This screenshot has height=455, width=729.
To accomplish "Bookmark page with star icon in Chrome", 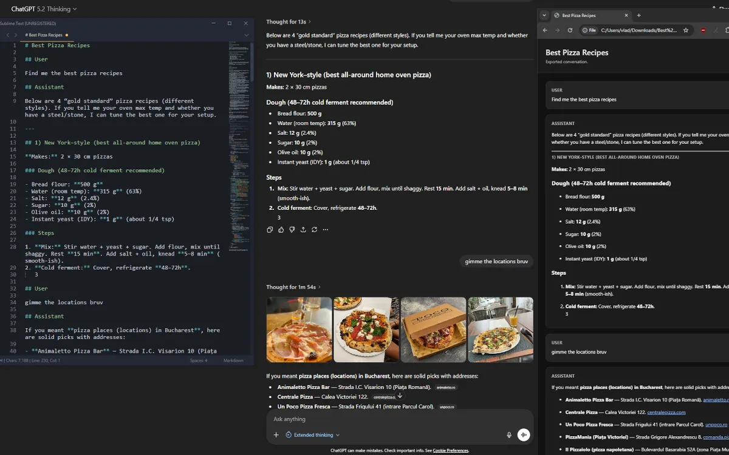I will coord(686,30).
